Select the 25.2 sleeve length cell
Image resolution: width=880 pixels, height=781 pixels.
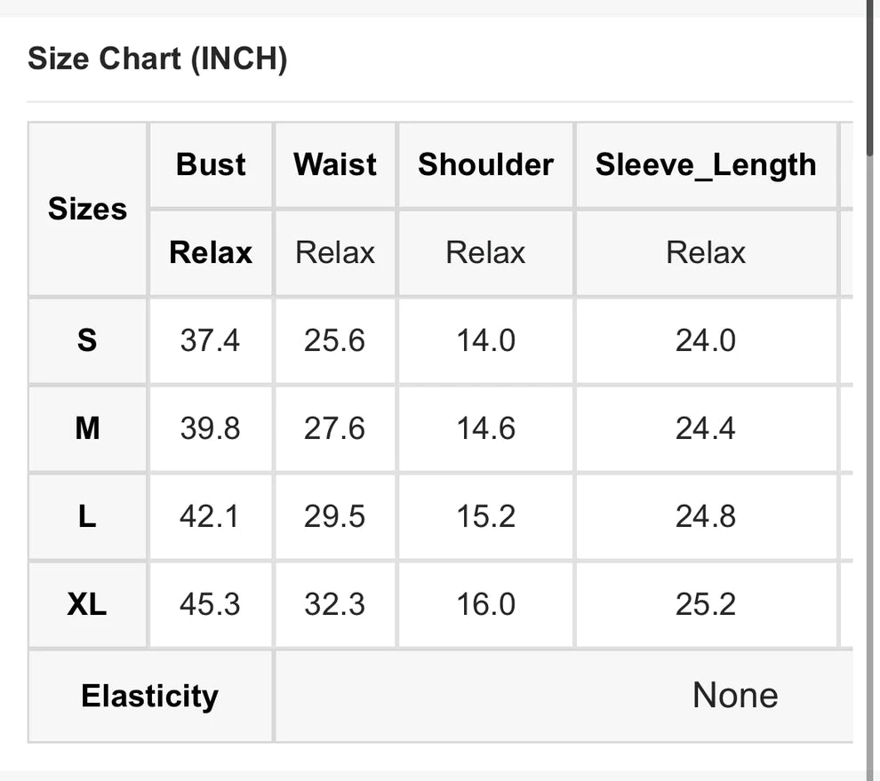[x=706, y=604]
